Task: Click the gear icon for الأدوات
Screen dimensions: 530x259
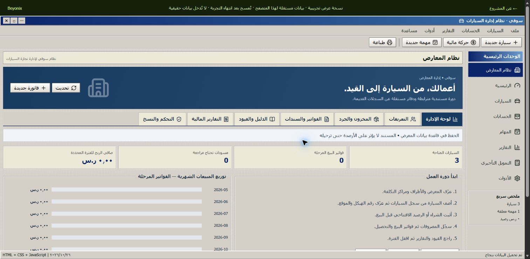Action: click(517, 178)
